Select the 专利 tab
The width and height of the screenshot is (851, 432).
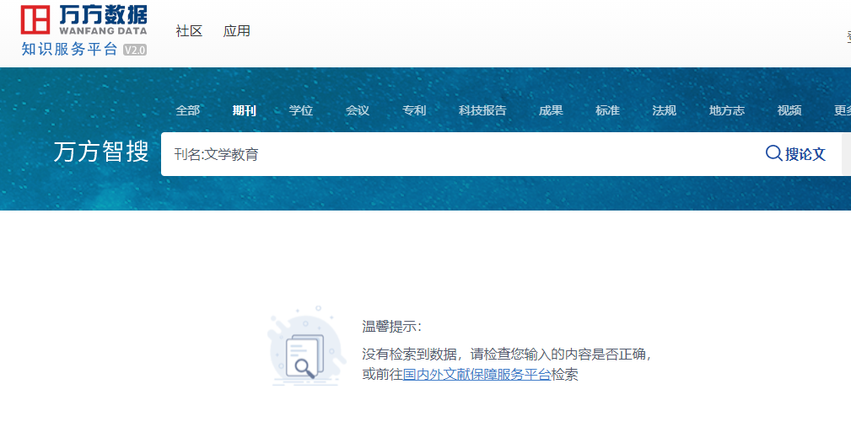click(413, 110)
